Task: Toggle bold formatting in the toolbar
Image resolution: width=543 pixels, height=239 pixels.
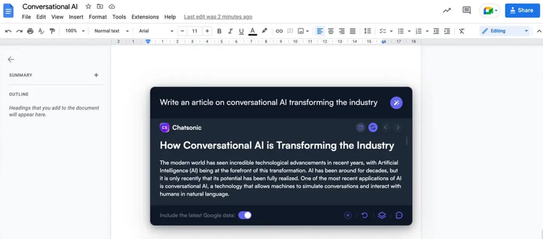Action: tap(219, 31)
